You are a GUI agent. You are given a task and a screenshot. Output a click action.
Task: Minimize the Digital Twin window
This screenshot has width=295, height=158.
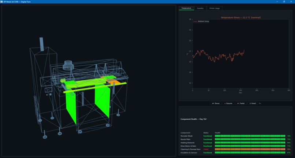point(277,2)
